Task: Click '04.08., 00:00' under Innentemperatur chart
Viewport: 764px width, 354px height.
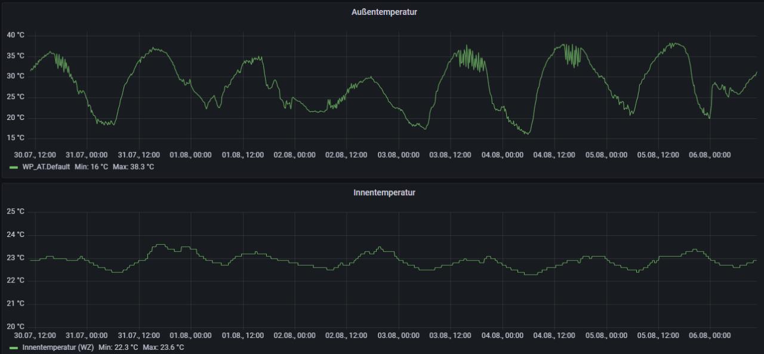Action: pyautogui.click(x=503, y=336)
